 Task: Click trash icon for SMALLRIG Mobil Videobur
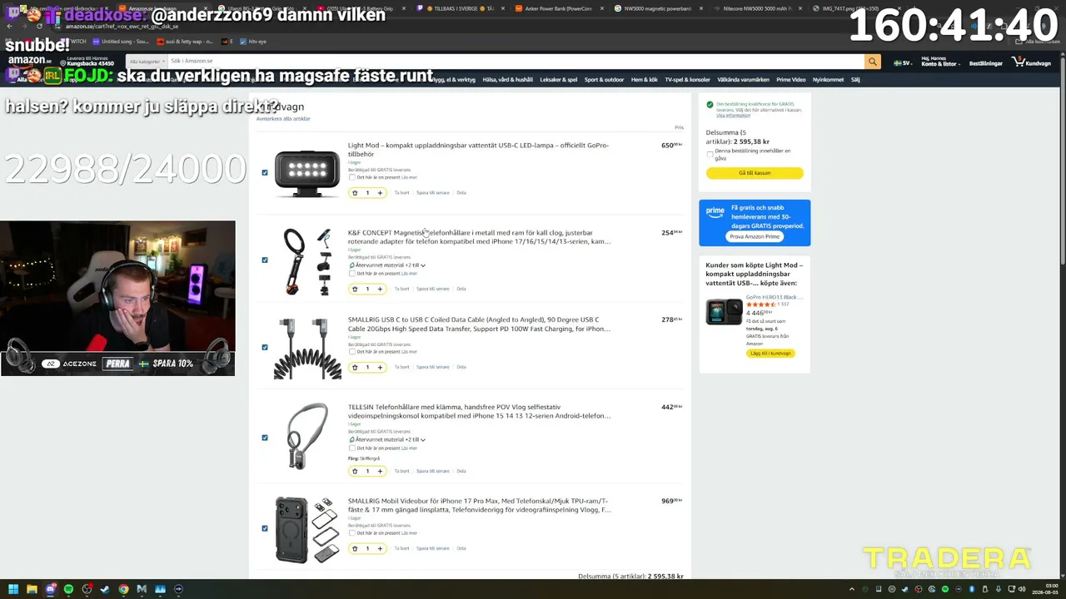pos(355,548)
